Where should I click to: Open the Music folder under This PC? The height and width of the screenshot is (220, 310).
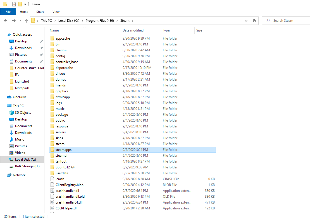click(19, 139)
